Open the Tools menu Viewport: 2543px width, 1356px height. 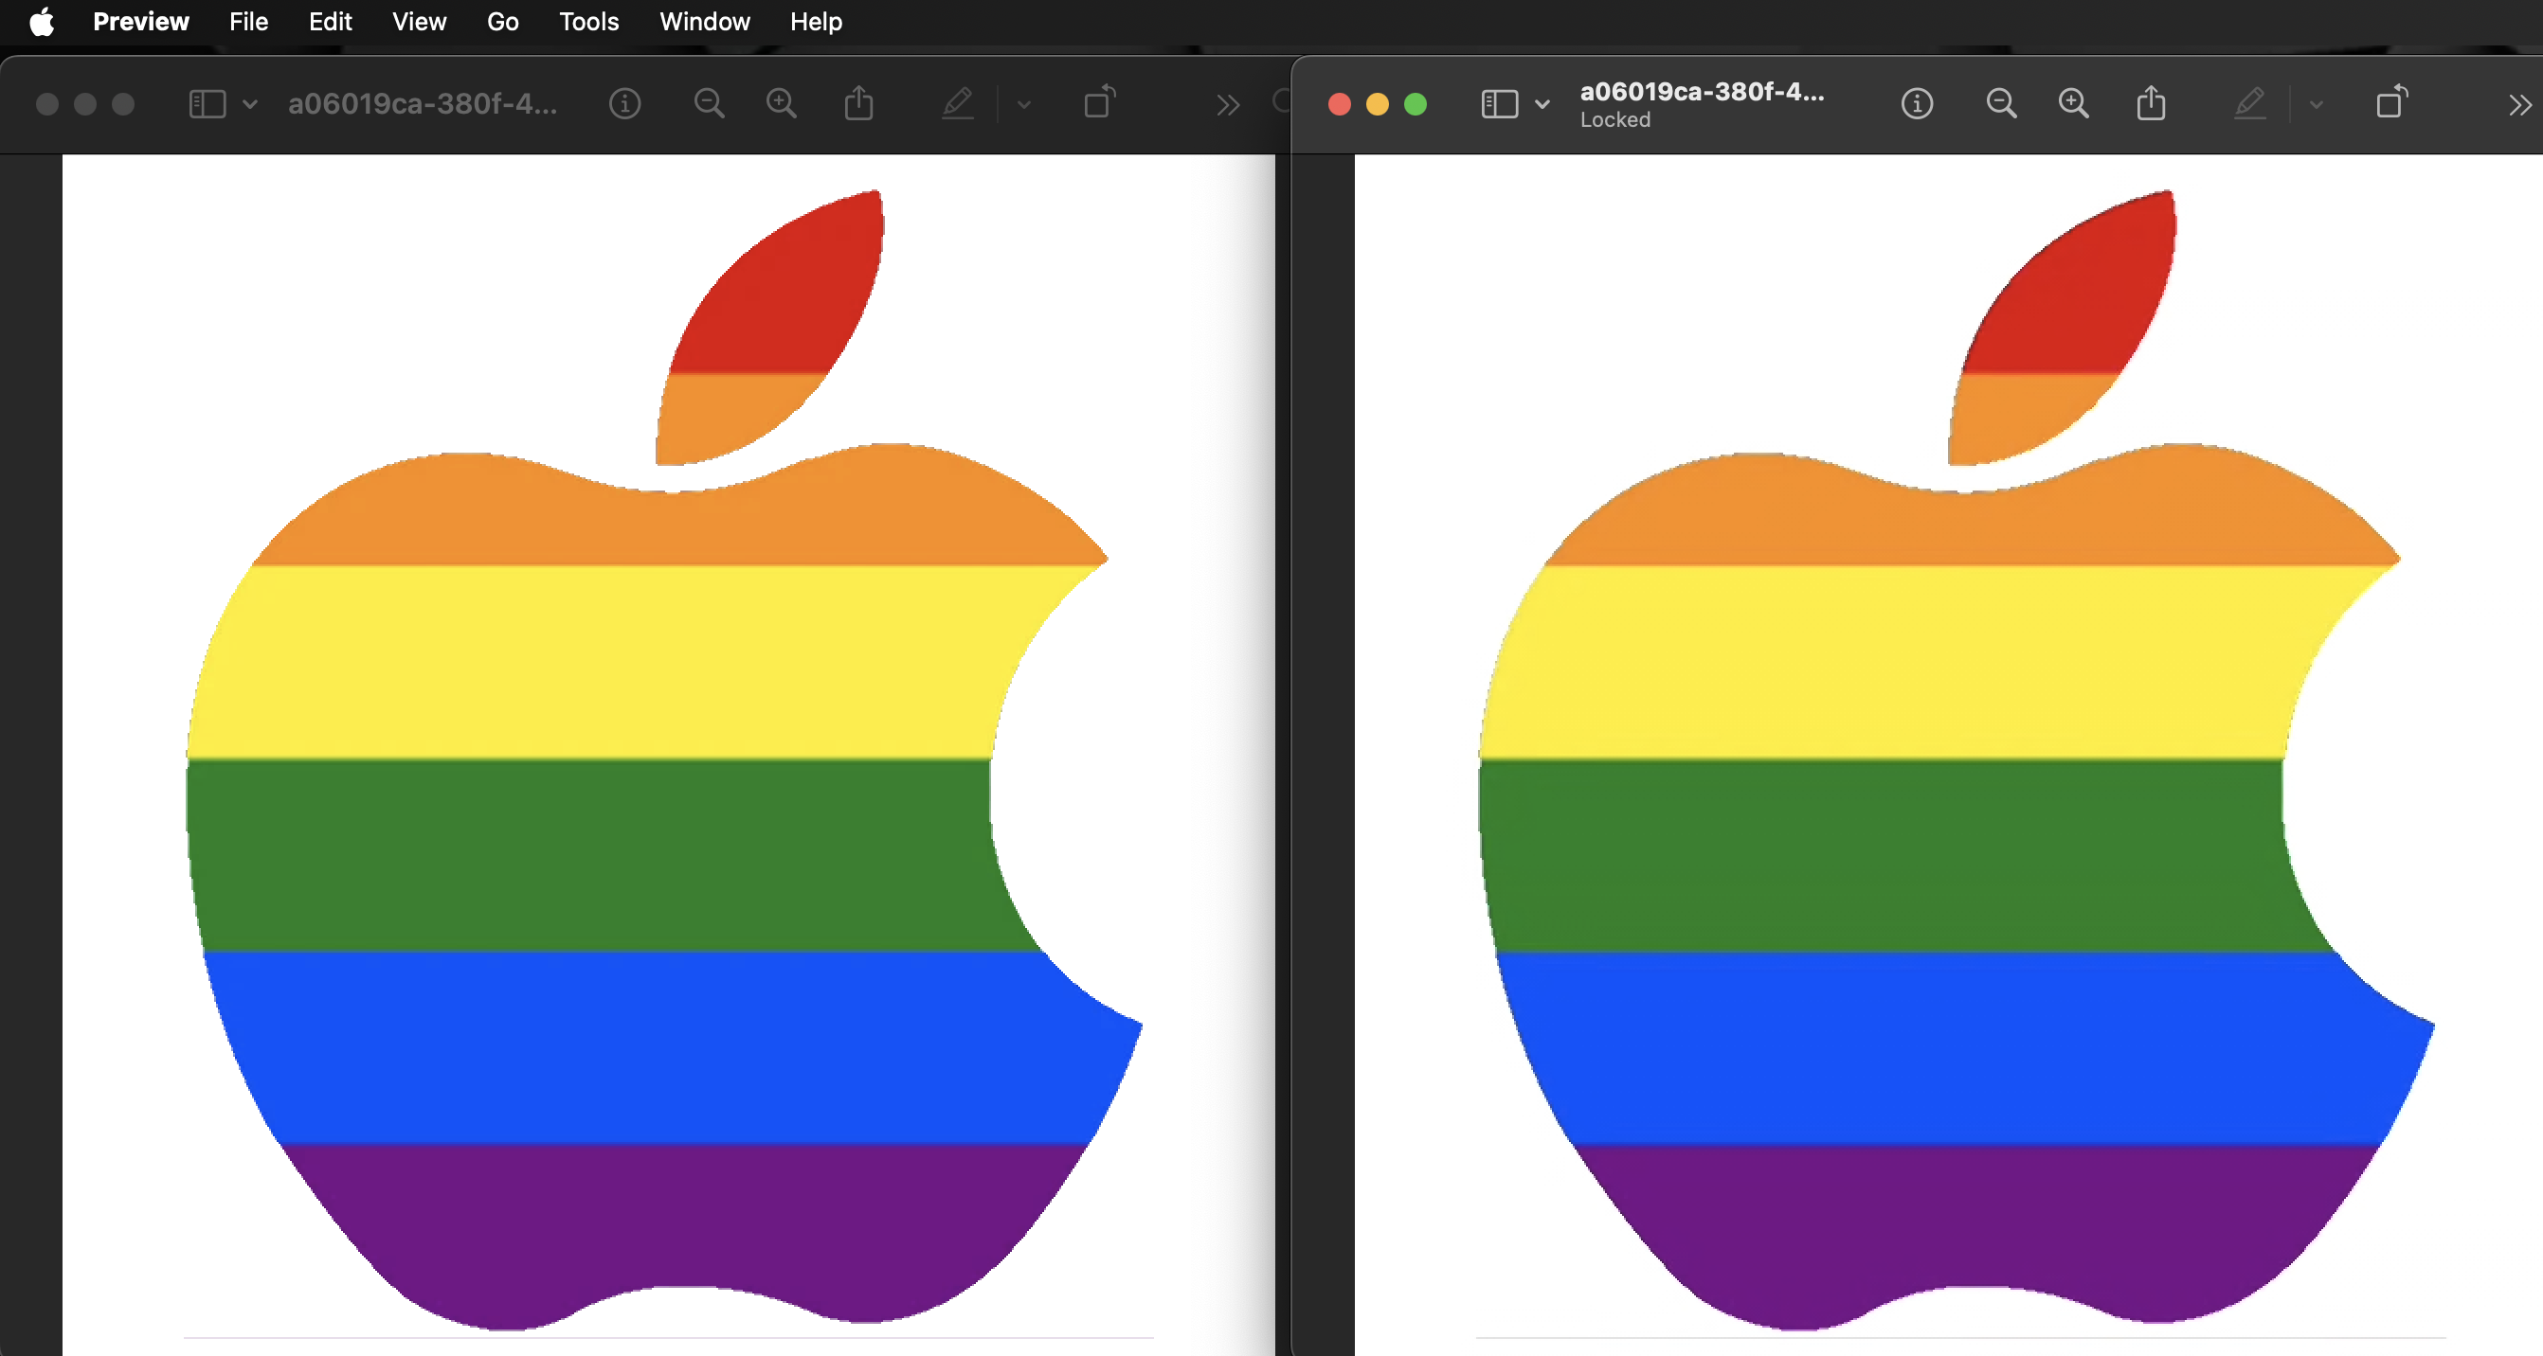[x=588, y=22]
